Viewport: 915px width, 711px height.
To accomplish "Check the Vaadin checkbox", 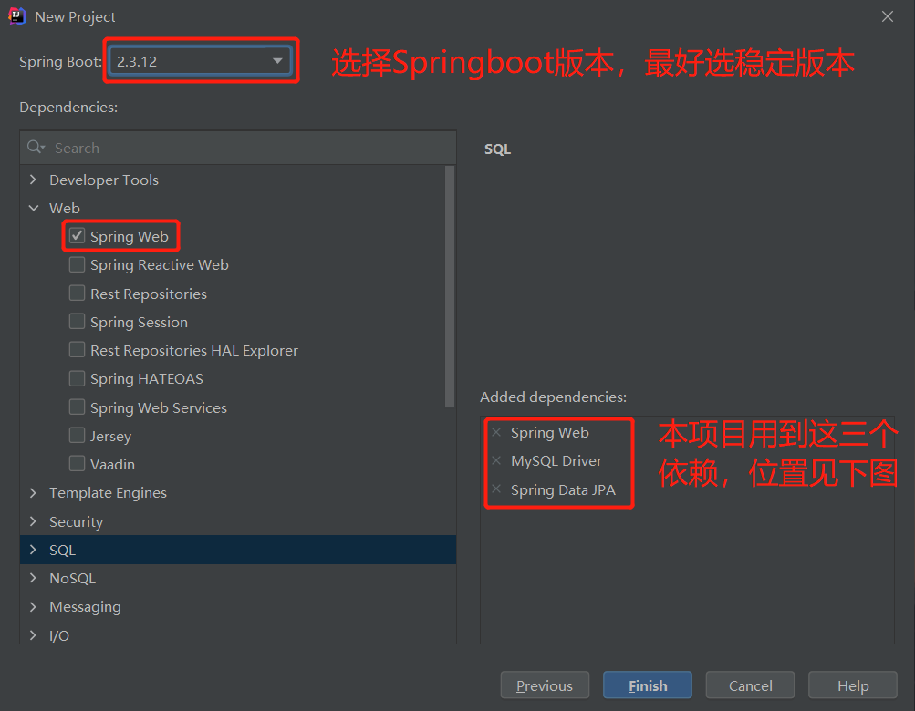I will point(78,464).
